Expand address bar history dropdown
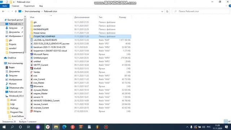The image size is (231, 130). [162, 11]
